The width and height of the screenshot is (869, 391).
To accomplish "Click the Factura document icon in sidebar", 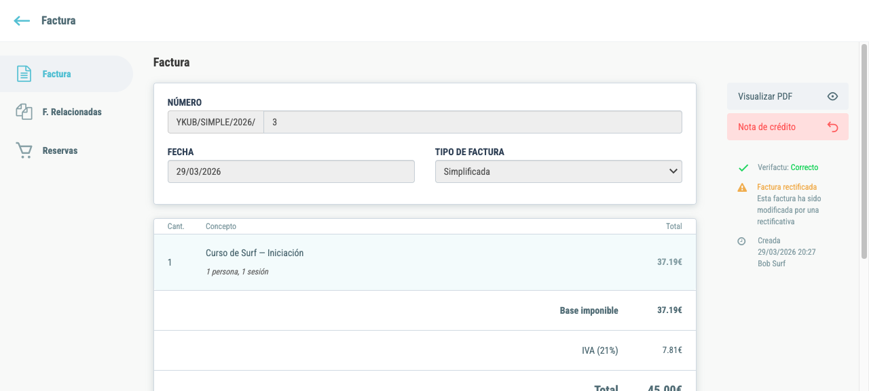I will [x=24, y=74].
